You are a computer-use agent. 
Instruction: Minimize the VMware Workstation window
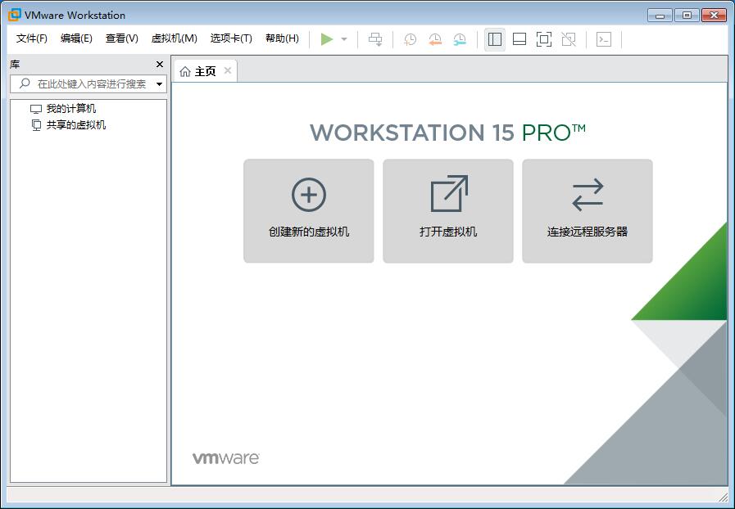click(x=660, y=16)
